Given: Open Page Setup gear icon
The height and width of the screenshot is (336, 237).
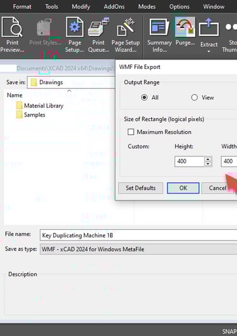Looking at the screenshot, I should point(75,27).
